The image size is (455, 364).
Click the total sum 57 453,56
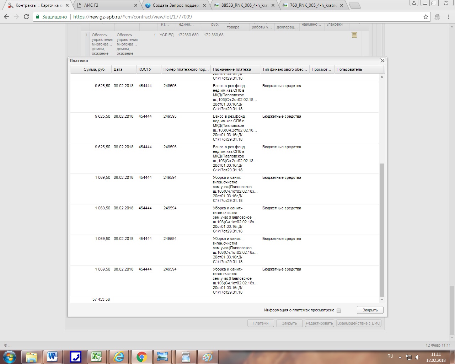(x=101, y=299)
